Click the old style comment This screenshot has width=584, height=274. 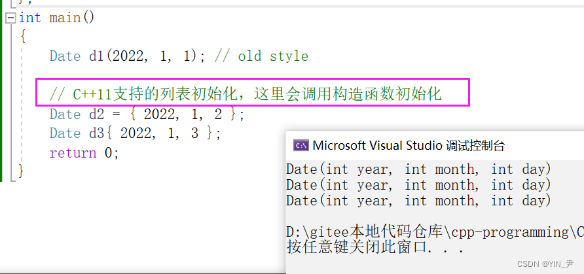[x=262, y=56]
